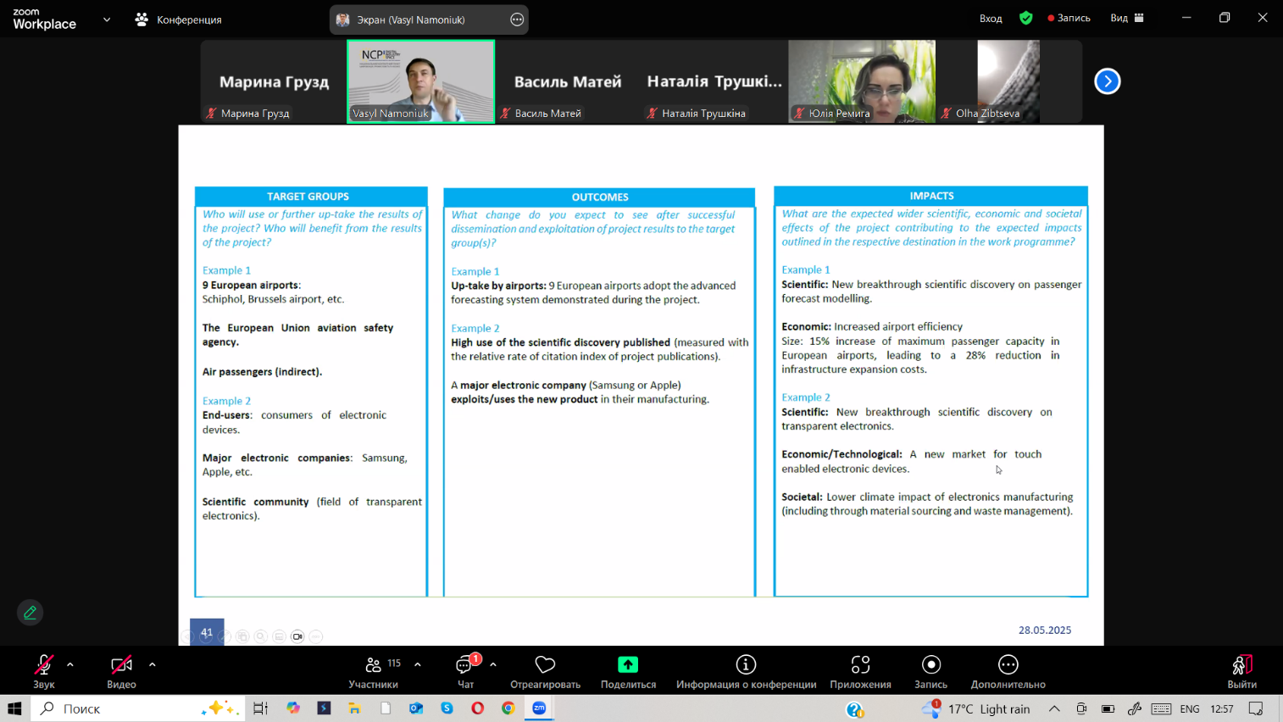1283x722 pixels.
Task: Click the slide date 28.05.2025
Action: point(1045,630)
